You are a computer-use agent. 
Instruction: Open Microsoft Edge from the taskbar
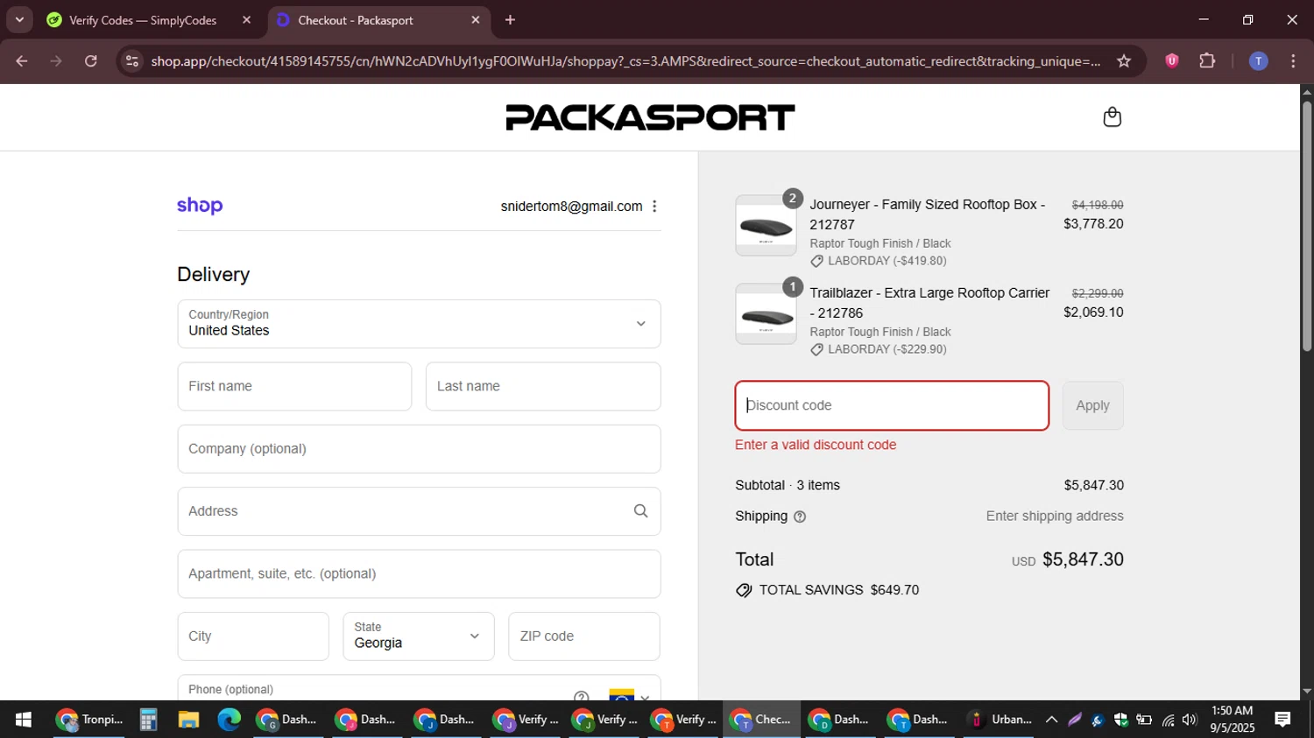point(229,720)
